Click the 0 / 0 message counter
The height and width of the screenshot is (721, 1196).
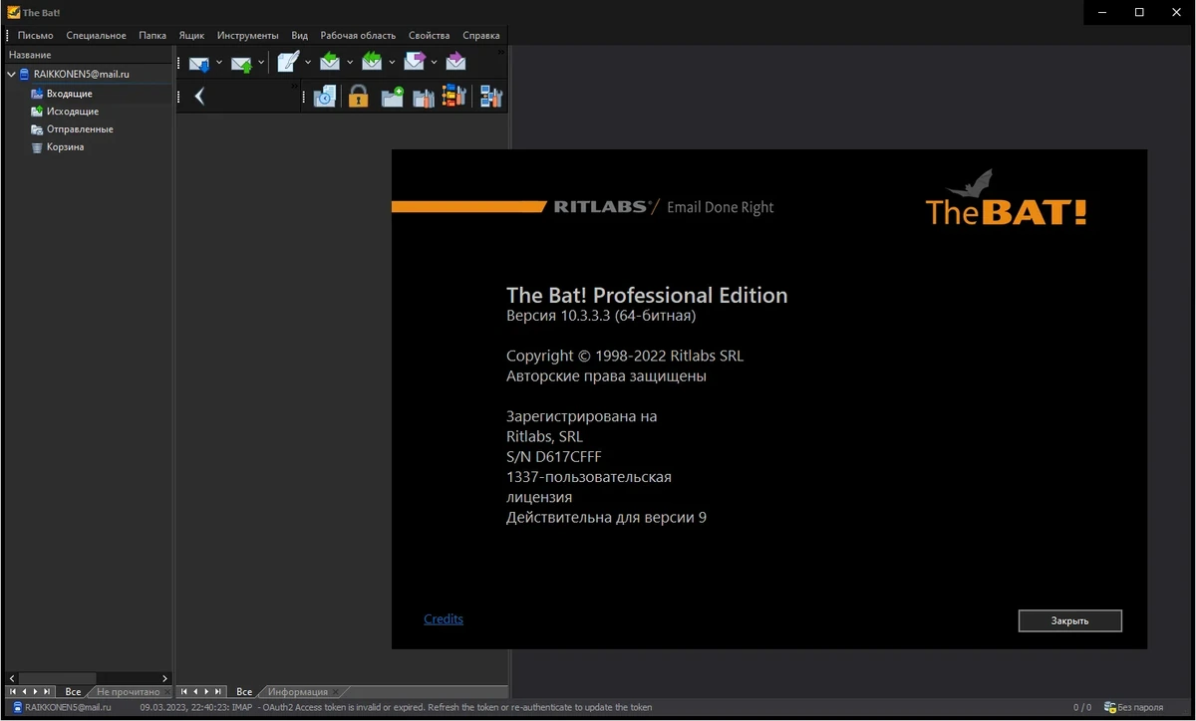point(1082,707)
